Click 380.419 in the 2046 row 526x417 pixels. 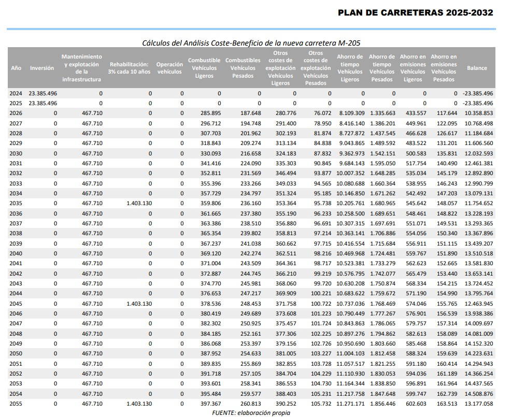tap(211, 313)
